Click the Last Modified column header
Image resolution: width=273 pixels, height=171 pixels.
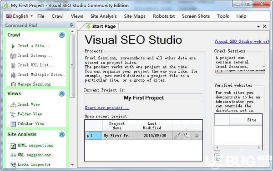(x=155, y=126)
